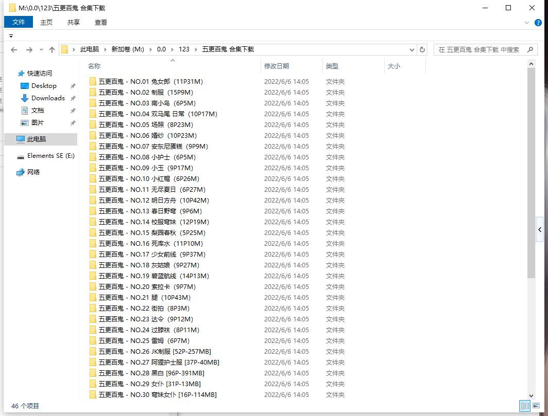The image size is (548, 416).
Task: Select folder icon of NO.19 碧蓝航线
Action: (93, 276)
